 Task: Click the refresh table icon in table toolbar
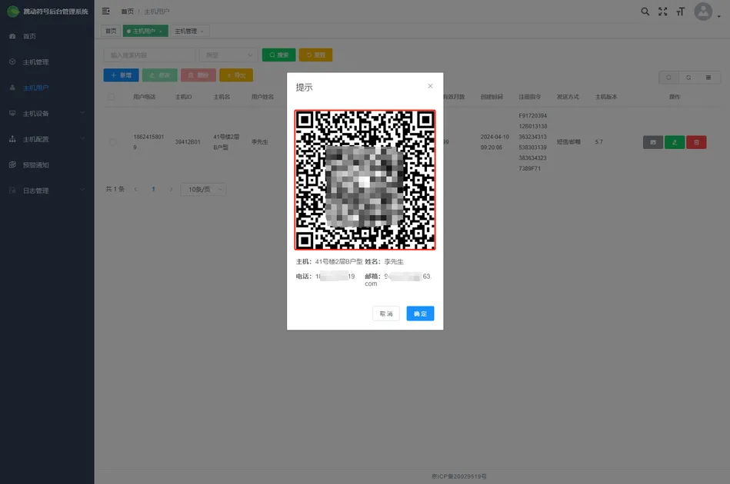(x=688, y=78)
